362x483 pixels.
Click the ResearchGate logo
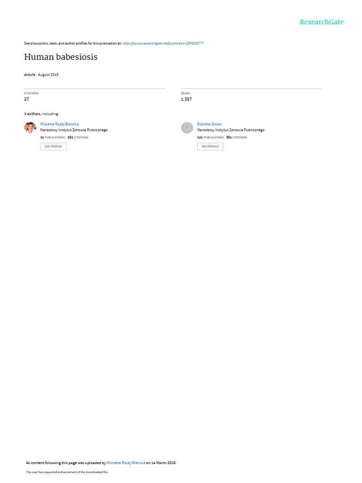coord(321,22)
